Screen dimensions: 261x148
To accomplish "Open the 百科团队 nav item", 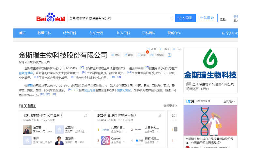I will tap(149, 33).
